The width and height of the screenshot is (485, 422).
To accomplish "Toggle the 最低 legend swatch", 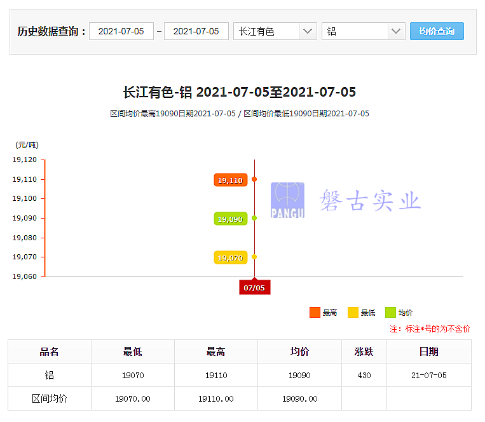I will (x=353, y=313).
